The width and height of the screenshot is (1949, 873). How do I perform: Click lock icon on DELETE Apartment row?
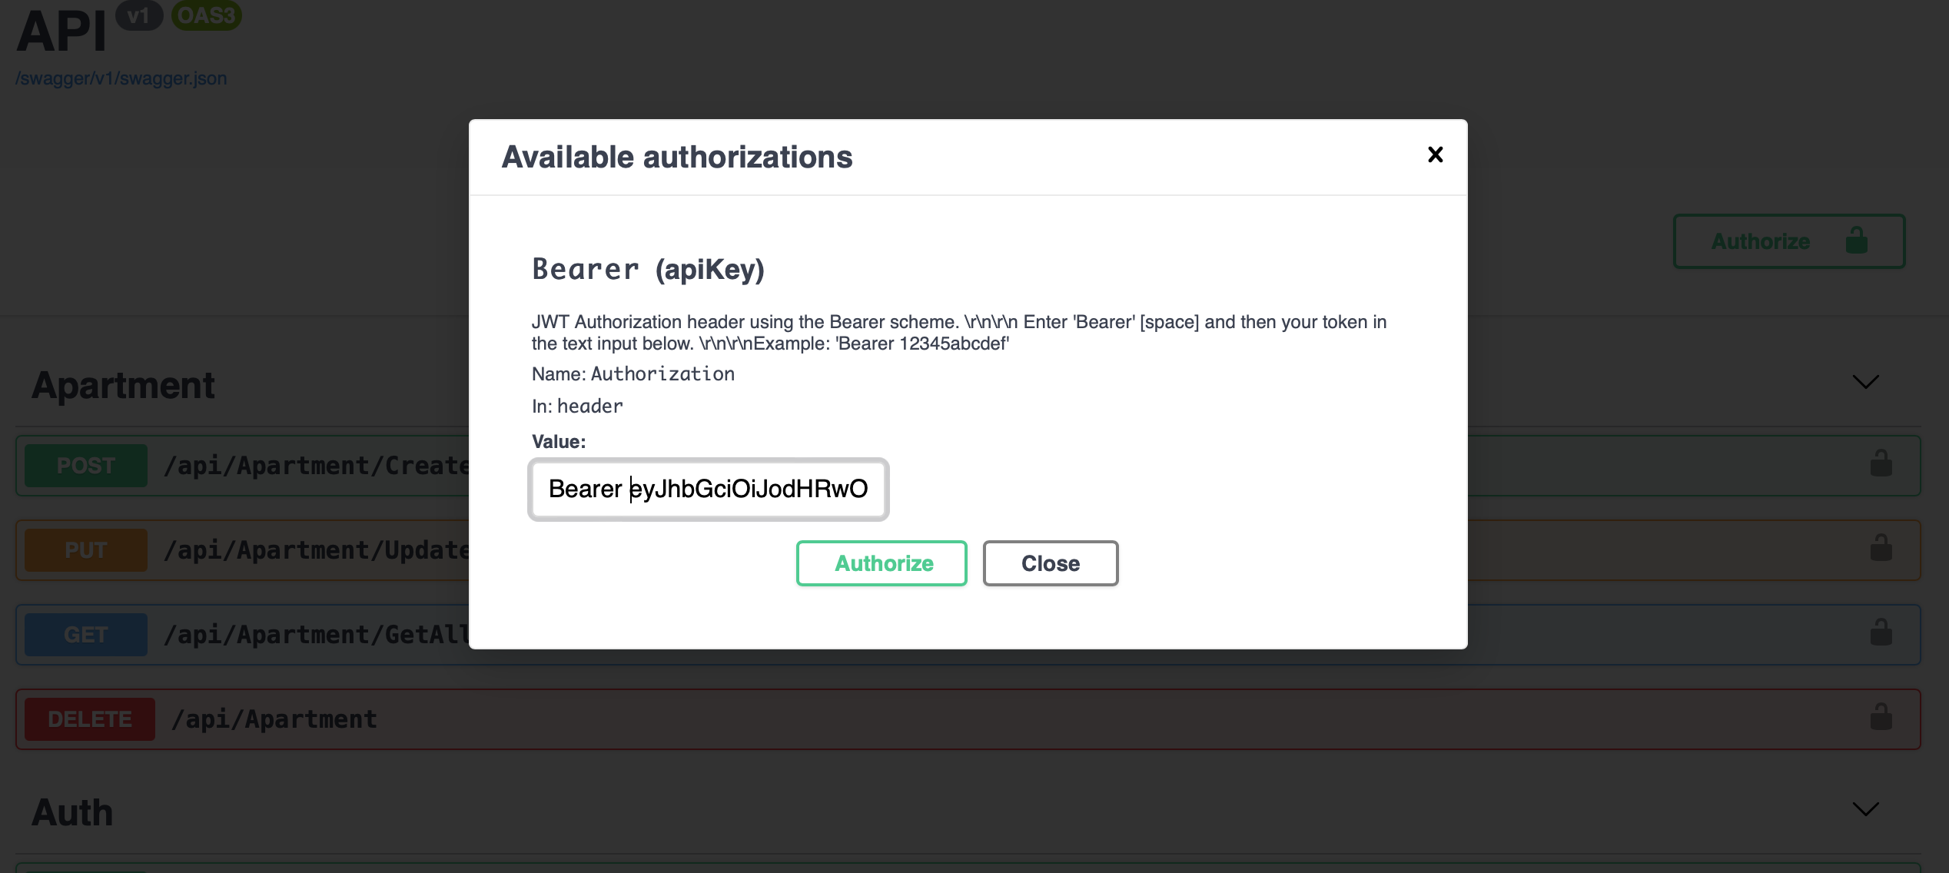pos(1881,717)
